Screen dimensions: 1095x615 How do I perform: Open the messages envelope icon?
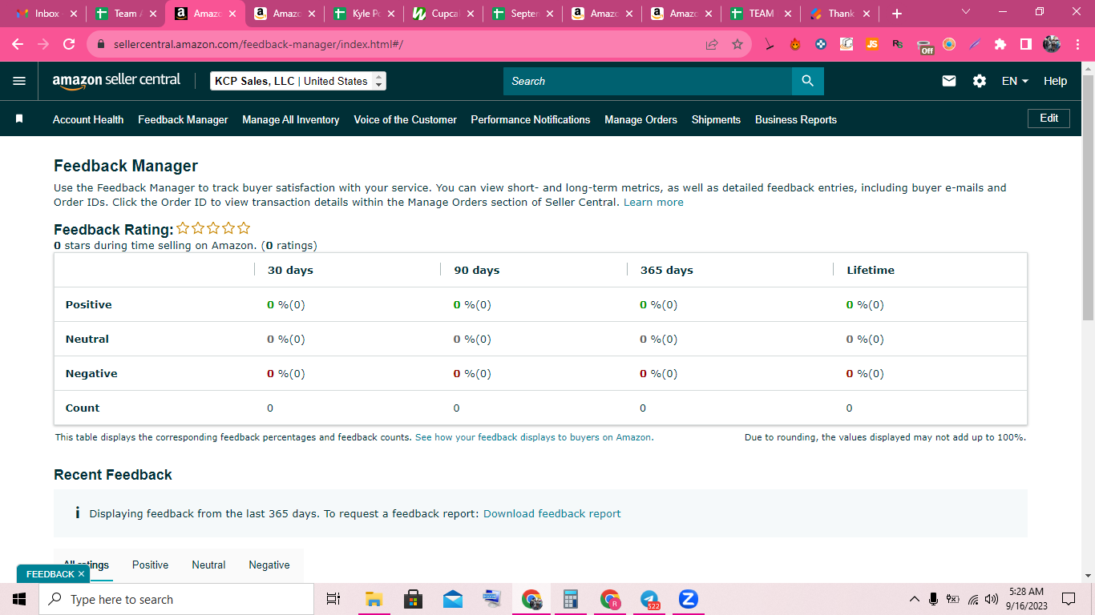pos(949,81)
